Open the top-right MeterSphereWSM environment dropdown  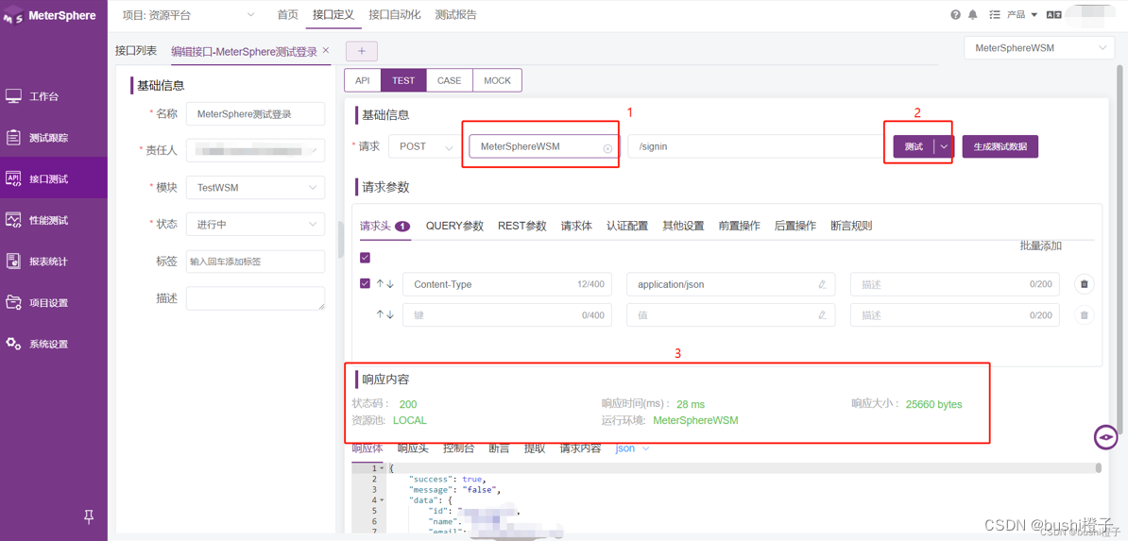tap(1039, 48)
